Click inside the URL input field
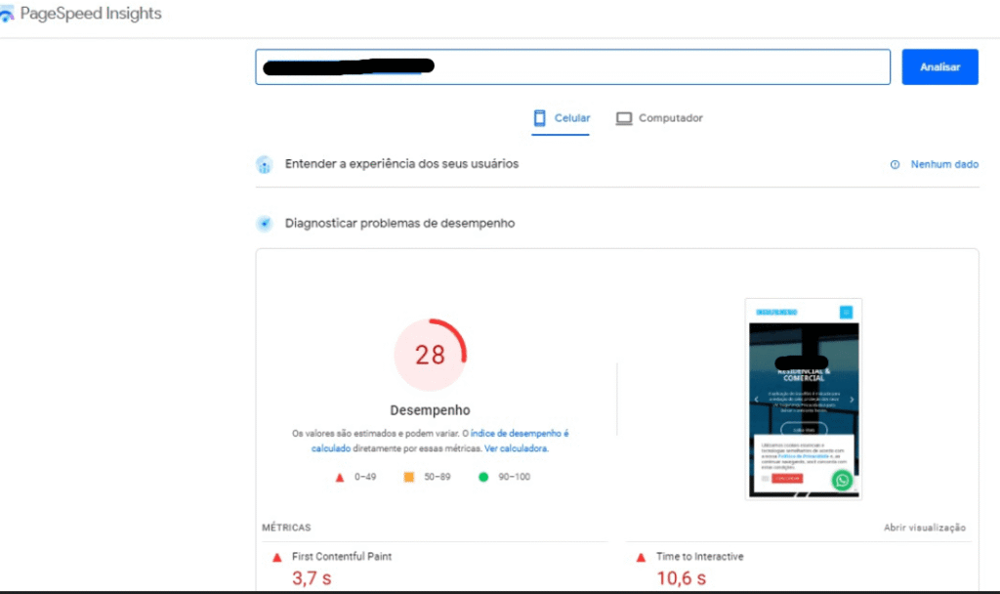Viewport: 1000px width, 594px height. tap(572, 66)
